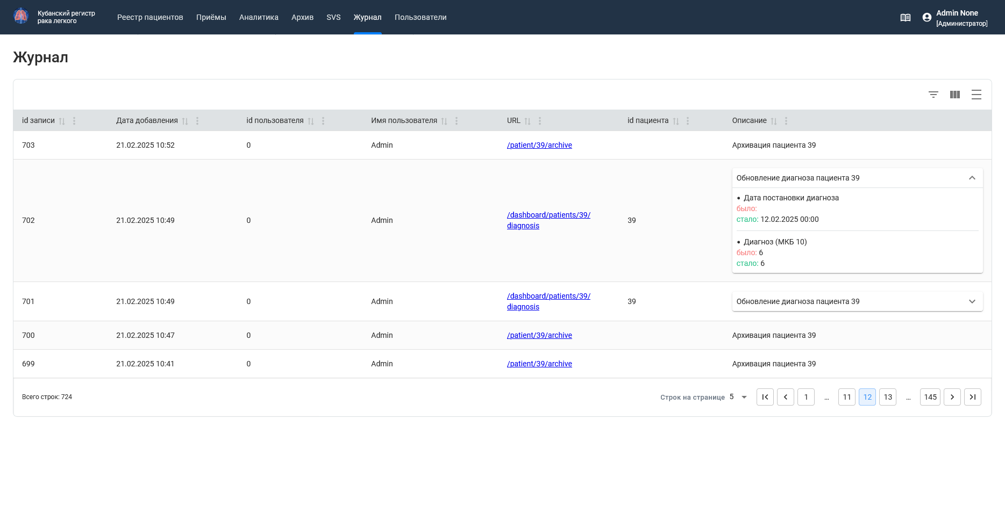The width and height of the screenshot is (1005, 513).
Task: Sort by the id записи column
Action: click(x=62, y=121)
